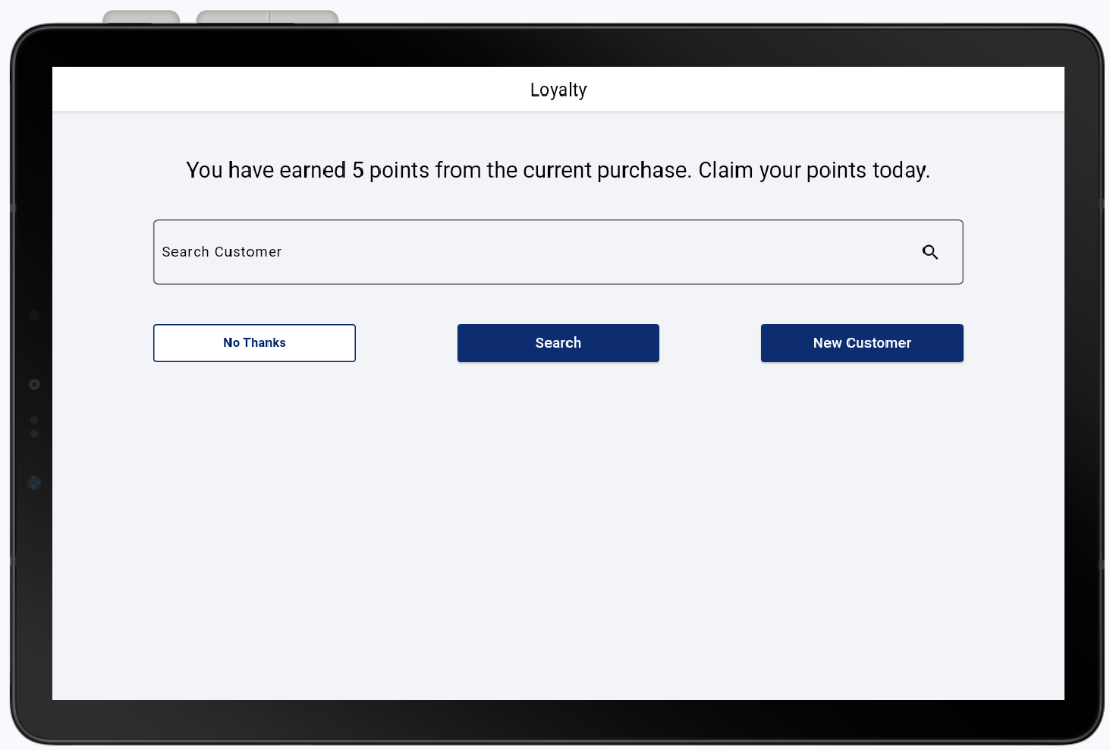Decline points with No Thanks button
The image size is (1110, 750).
tap(254, 343)
